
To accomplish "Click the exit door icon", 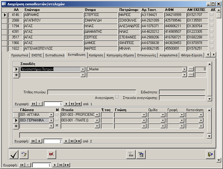I will point(210,154).
